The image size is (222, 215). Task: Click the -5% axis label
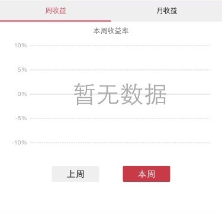click(x=21, y=118)
